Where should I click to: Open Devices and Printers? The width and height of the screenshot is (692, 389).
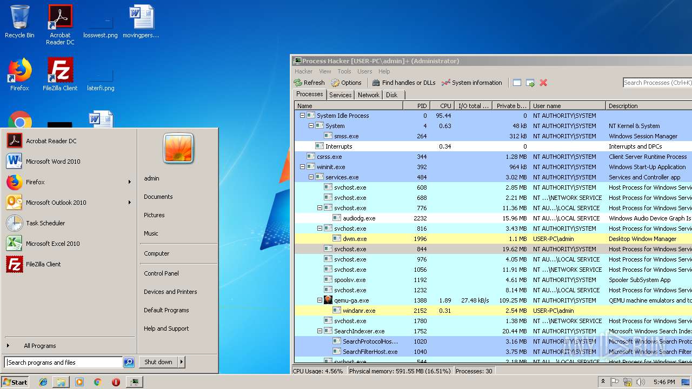170,292
